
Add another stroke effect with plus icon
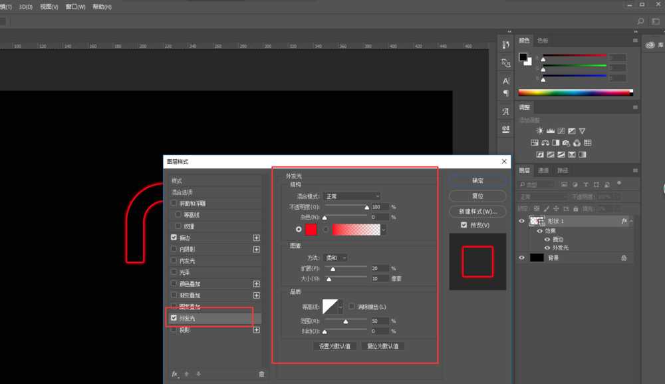point(256,238)
